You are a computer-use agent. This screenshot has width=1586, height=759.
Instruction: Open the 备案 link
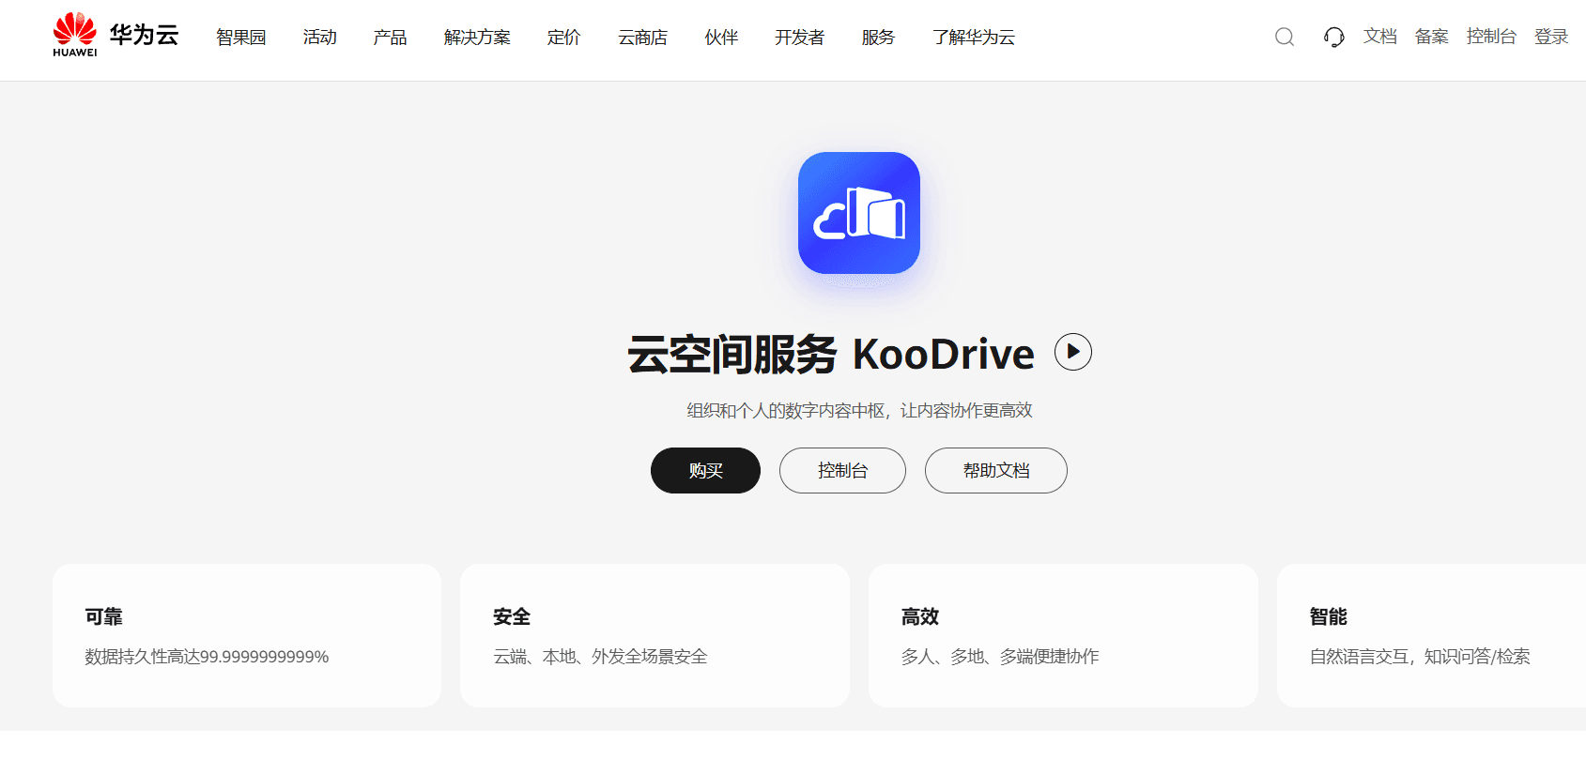pyautogui.click(x=1432, y=37)
